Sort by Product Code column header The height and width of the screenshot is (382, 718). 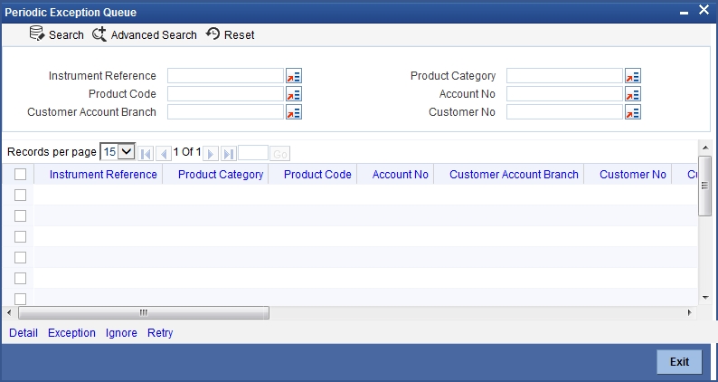[x=317, y=175]
